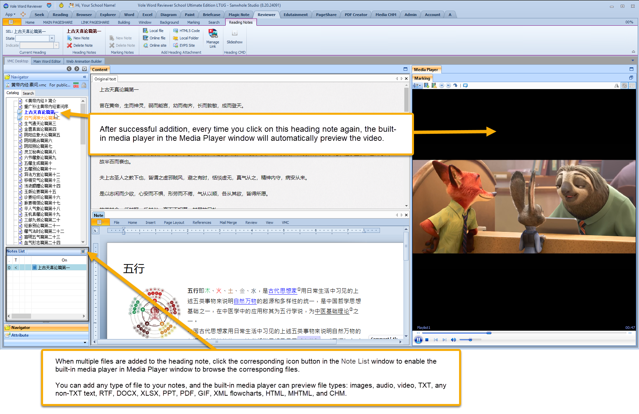
Task: Click the Notes List horizontal scrollbar
Action: (46, 316)
